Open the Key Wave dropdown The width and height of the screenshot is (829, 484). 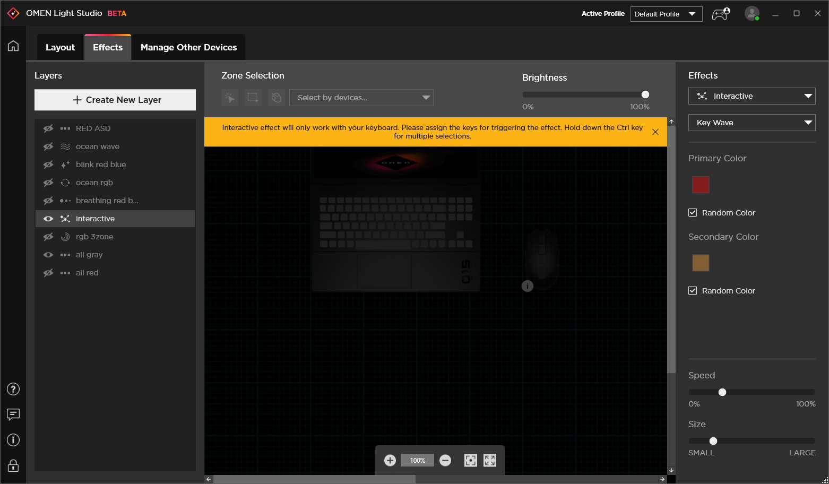[x=752, y=123]
